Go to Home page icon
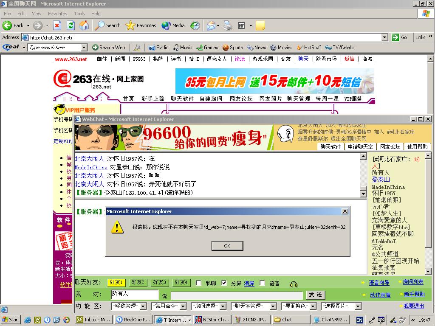Screen dimensions: 435x326 pos(85,25)
